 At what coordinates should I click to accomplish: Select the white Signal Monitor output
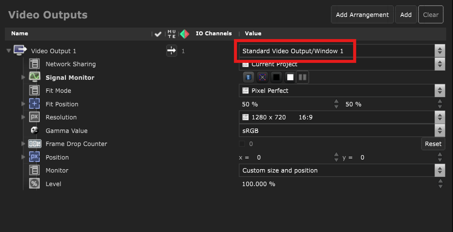(290, 77)
